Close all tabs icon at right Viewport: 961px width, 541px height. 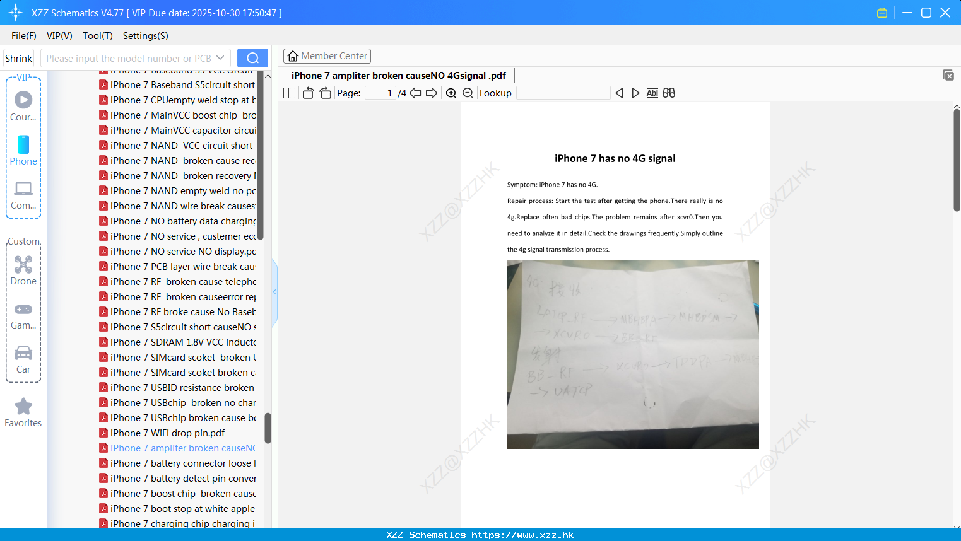(948, 75)
